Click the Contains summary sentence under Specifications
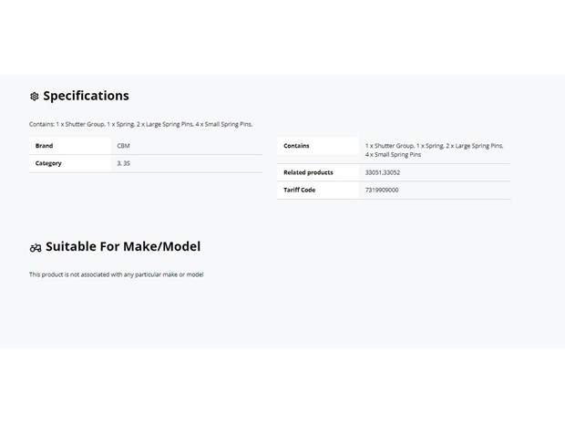The height and width of the screenshot is (424, 565). pos(141,124)
